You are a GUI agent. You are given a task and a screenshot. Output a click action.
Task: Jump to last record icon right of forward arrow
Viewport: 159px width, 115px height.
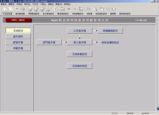click(x=81, y=9)
